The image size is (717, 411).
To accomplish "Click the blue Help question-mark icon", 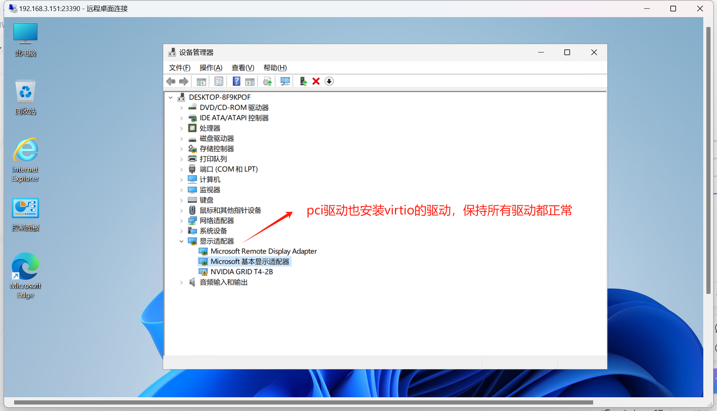I will (236, 81).
